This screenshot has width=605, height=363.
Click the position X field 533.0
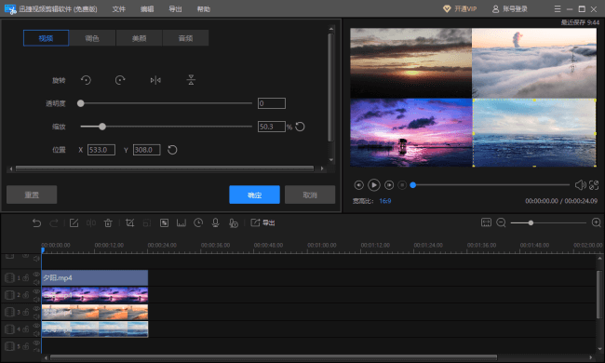pyautogui.click(x=101, y=150)
